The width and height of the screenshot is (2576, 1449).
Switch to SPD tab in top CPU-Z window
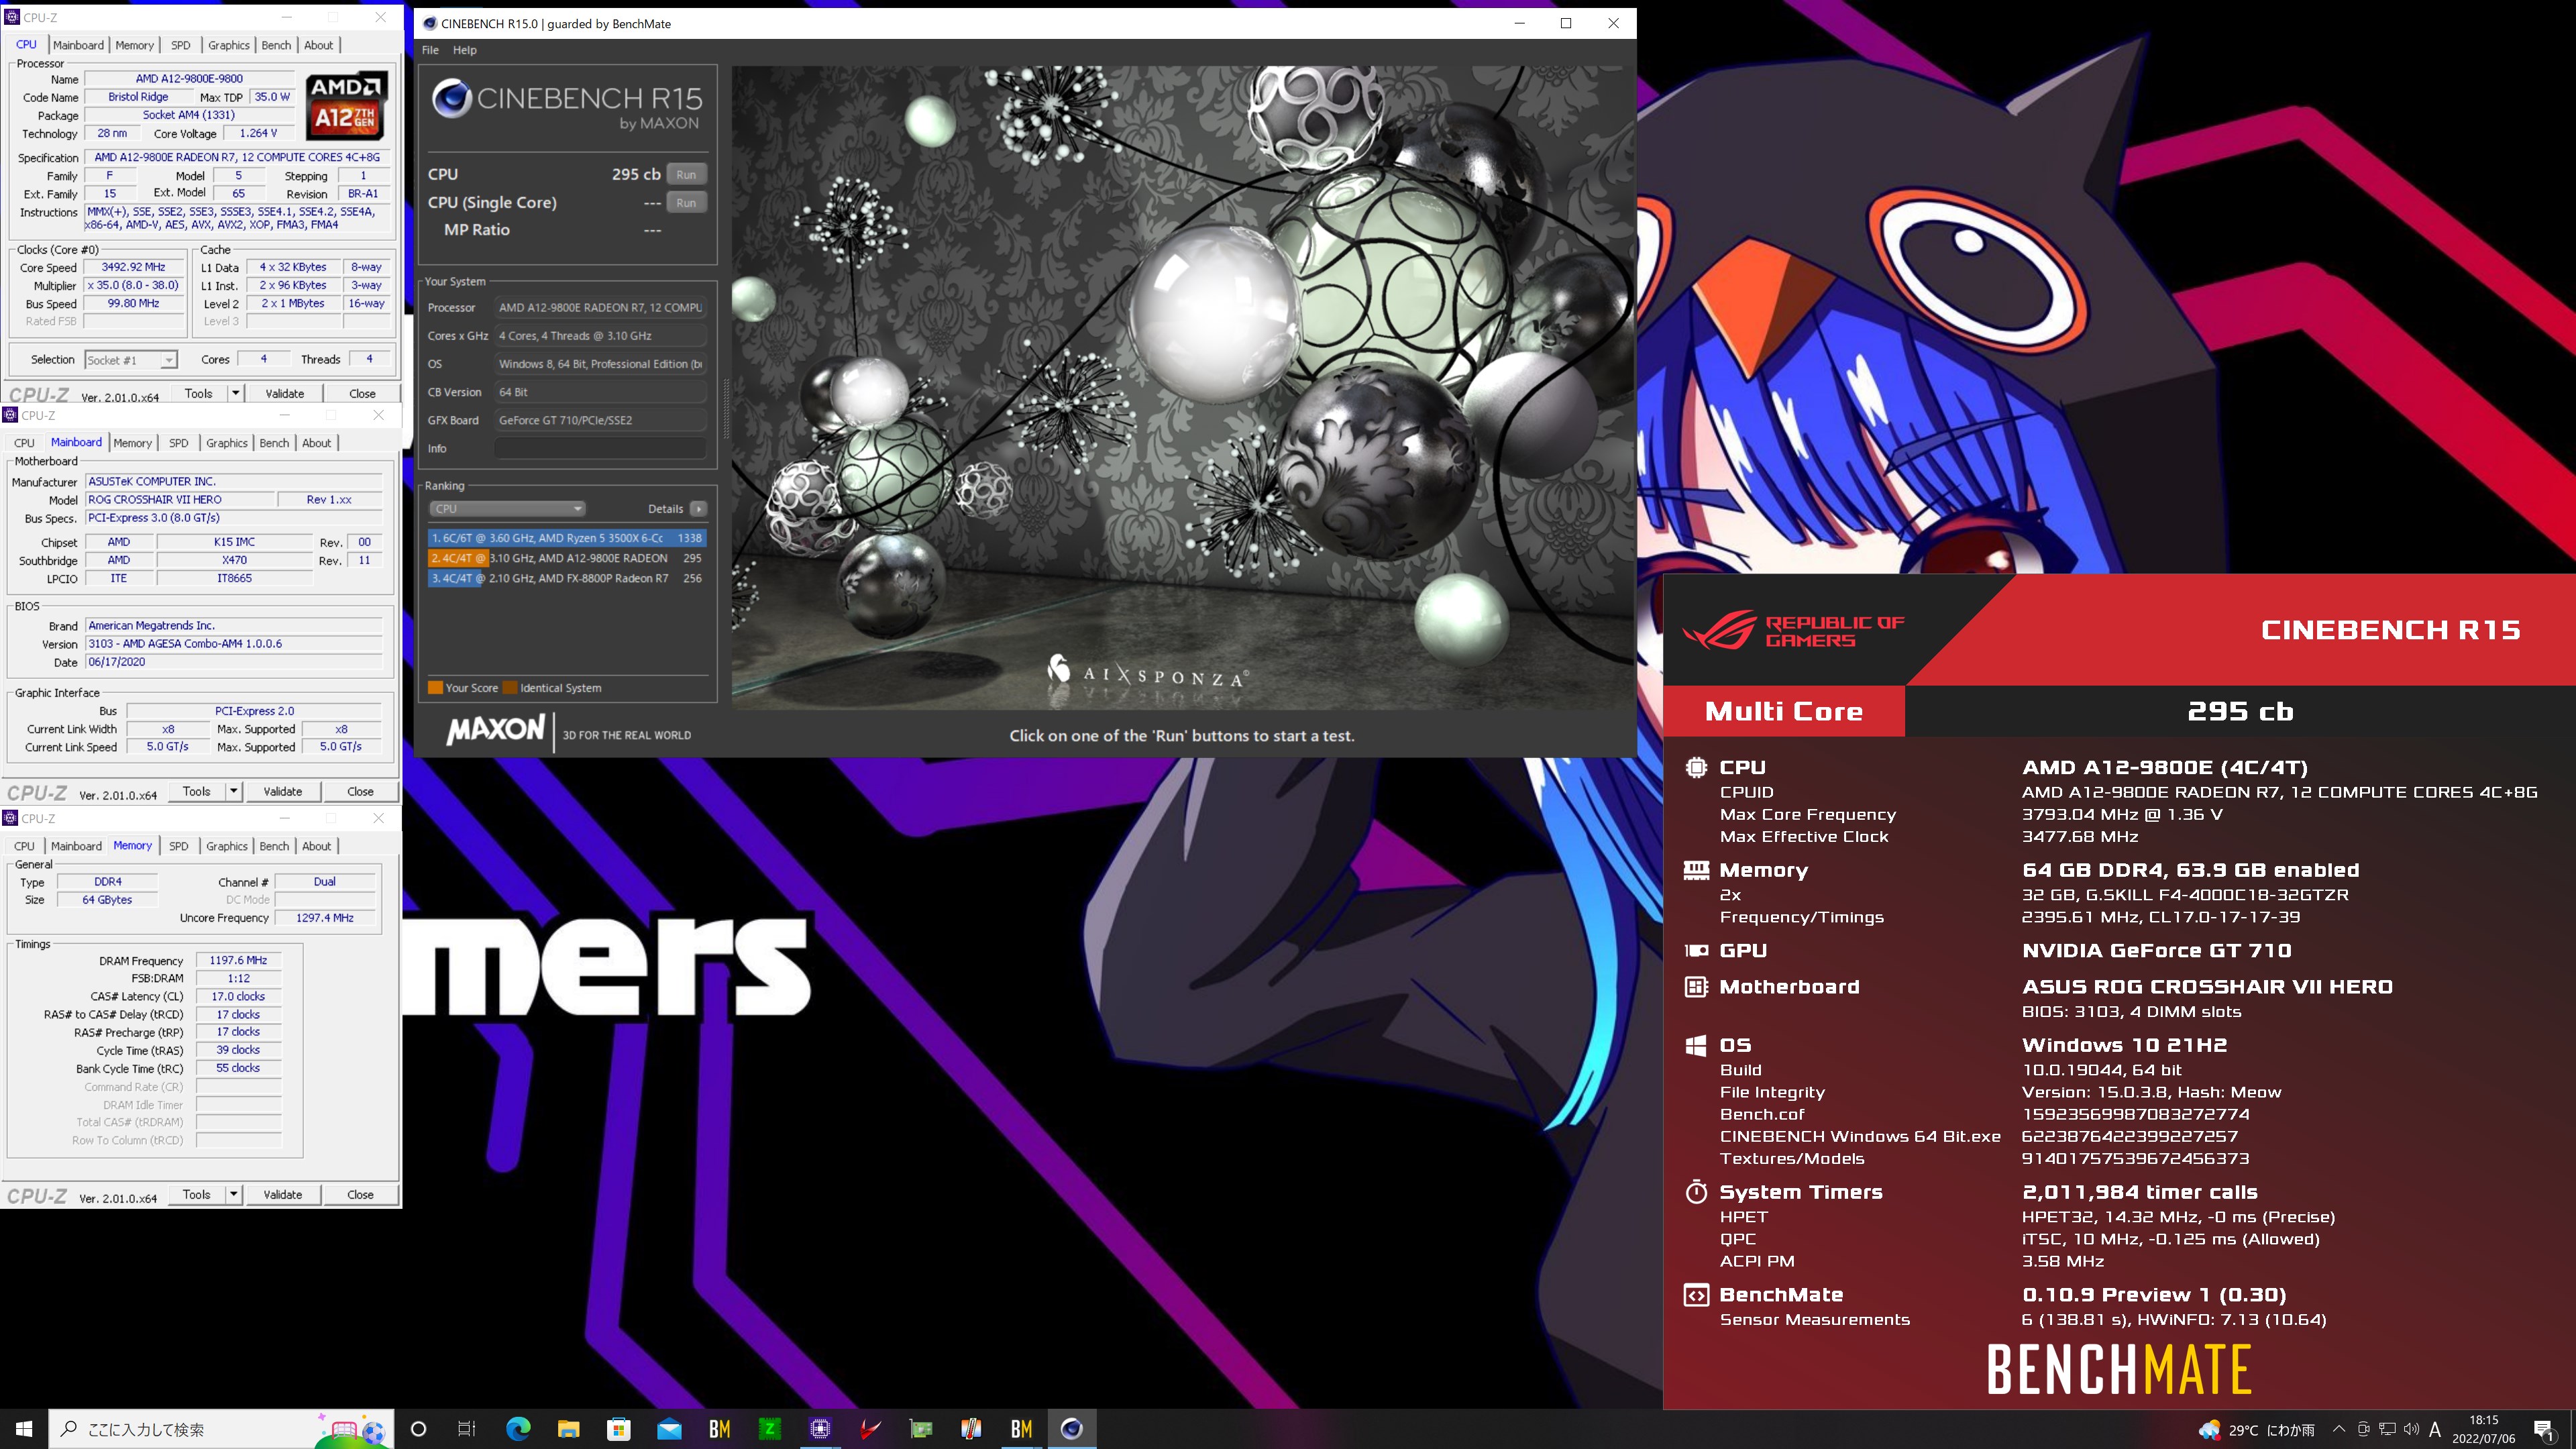click(181, 45)
